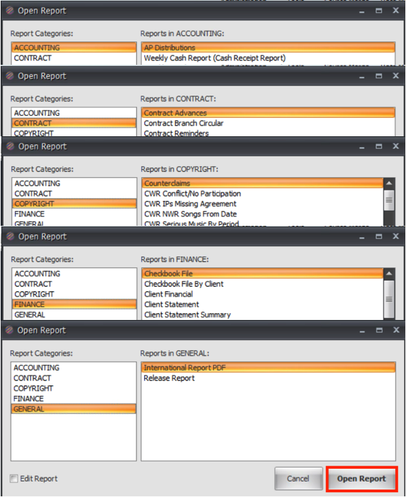Select CWR Conflict/No Participation report

tap(192, 194)
